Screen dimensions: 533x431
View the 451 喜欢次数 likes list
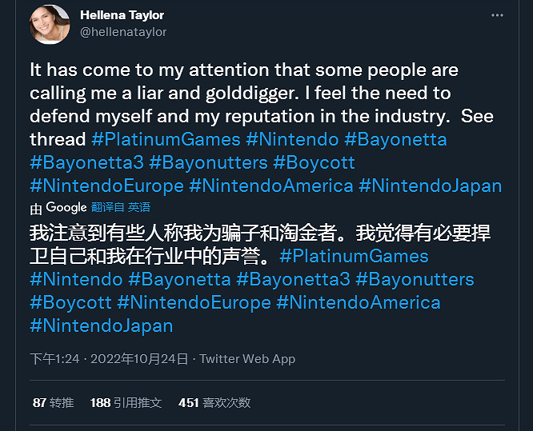(214, 402)
